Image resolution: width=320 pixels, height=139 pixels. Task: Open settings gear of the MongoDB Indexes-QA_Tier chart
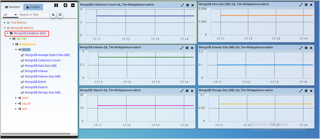tap(187, 48)
